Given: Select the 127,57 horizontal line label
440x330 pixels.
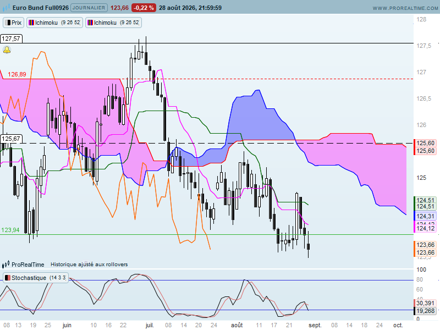Looking at the screenshot, I should pyautogui.click(x=11, y=38).
